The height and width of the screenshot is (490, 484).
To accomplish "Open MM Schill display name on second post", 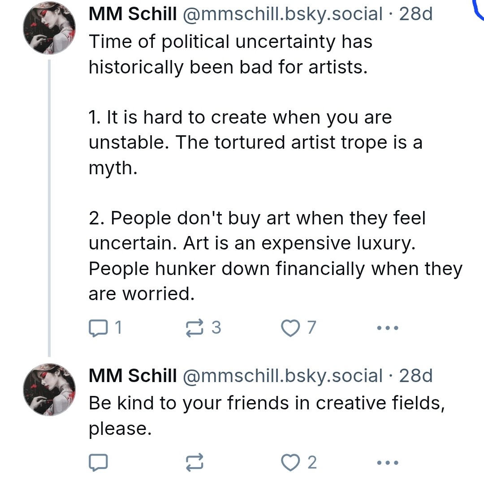I will (133, 376).
